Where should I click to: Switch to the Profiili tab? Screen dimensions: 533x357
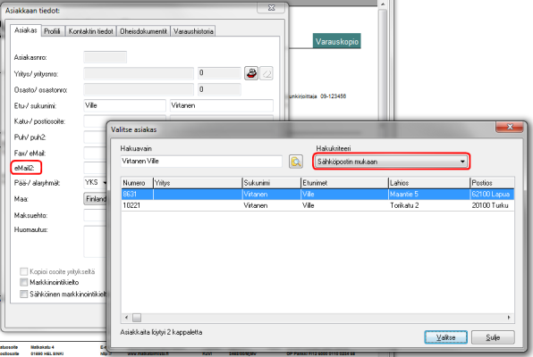[52, 31]
